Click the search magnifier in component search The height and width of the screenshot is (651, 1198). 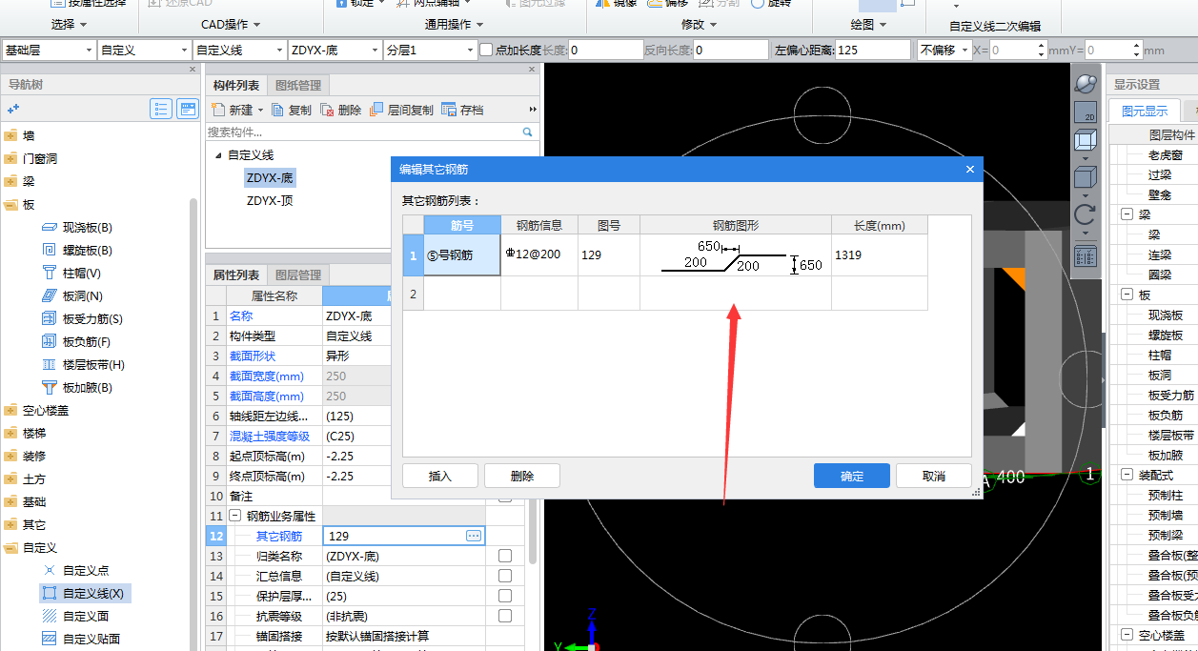point(527,132)
